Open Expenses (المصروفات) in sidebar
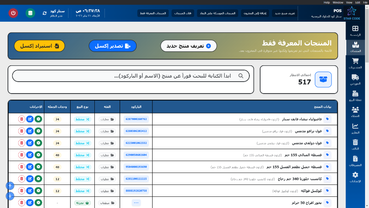 coord(355,160)
